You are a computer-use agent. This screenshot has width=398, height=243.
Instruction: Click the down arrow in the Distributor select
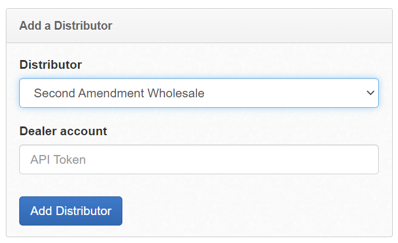371,93
